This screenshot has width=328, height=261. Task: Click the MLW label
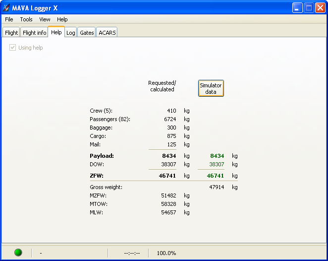click(97, 212)
